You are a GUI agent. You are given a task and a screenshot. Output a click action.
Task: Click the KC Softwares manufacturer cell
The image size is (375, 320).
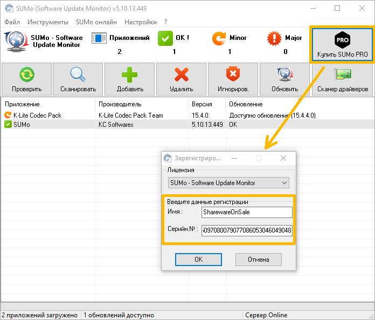click(x=116, y=125)
